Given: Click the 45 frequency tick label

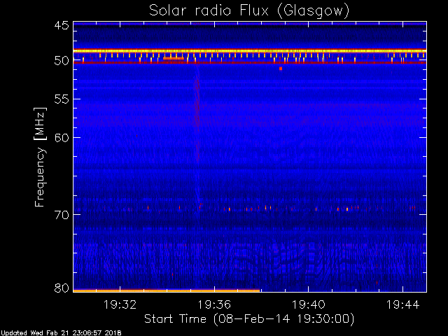Looking at the screenshot, I should (x=62, y=25).
